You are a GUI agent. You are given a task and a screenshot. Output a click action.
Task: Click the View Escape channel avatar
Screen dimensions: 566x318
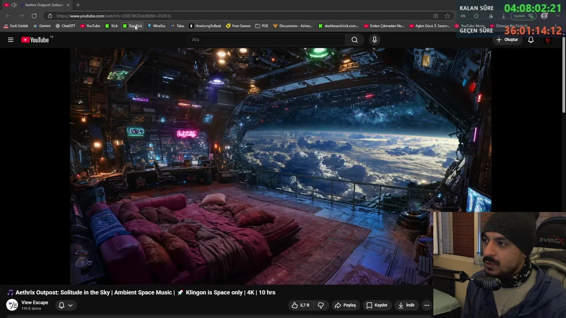[12, 305]
